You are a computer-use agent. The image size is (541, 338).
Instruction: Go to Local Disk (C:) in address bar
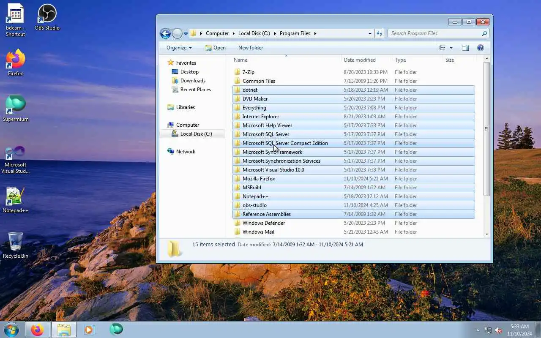pyautogui.click(x=254, y=33)
